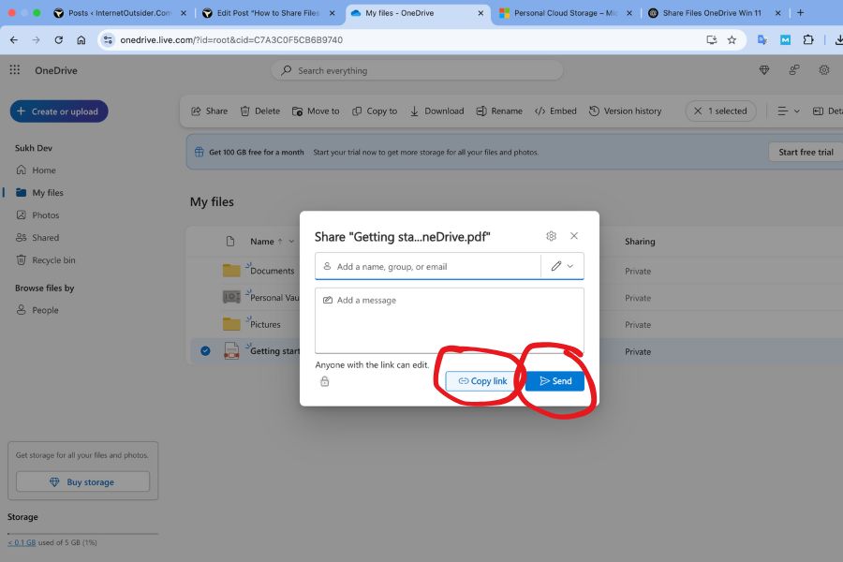The height and width of the screenshot is (562, 843).
Task: Open Version history
Action: (626, 111)
